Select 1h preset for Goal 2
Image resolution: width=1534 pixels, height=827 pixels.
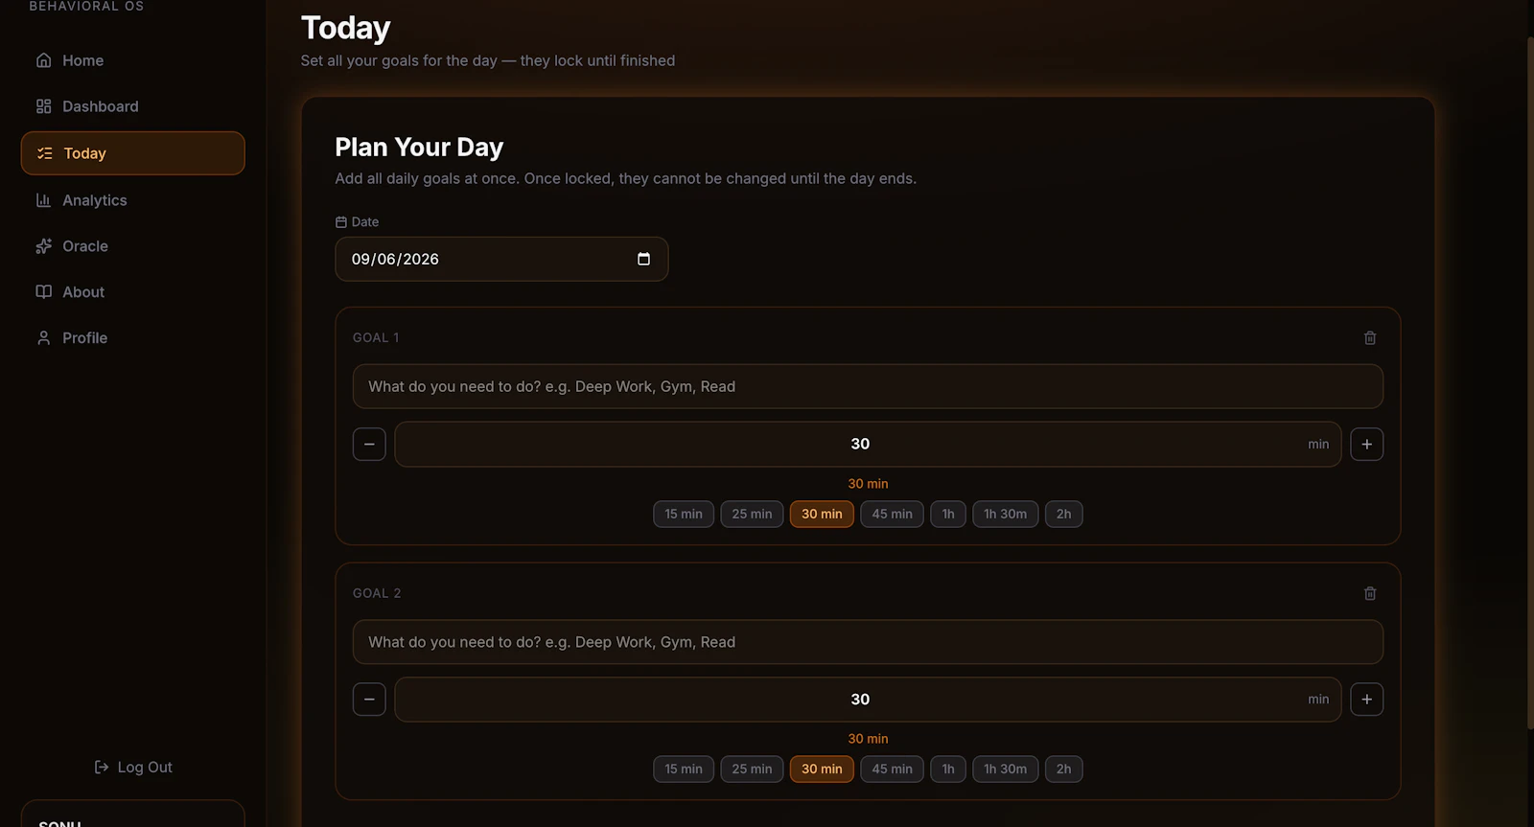[948, 769]
